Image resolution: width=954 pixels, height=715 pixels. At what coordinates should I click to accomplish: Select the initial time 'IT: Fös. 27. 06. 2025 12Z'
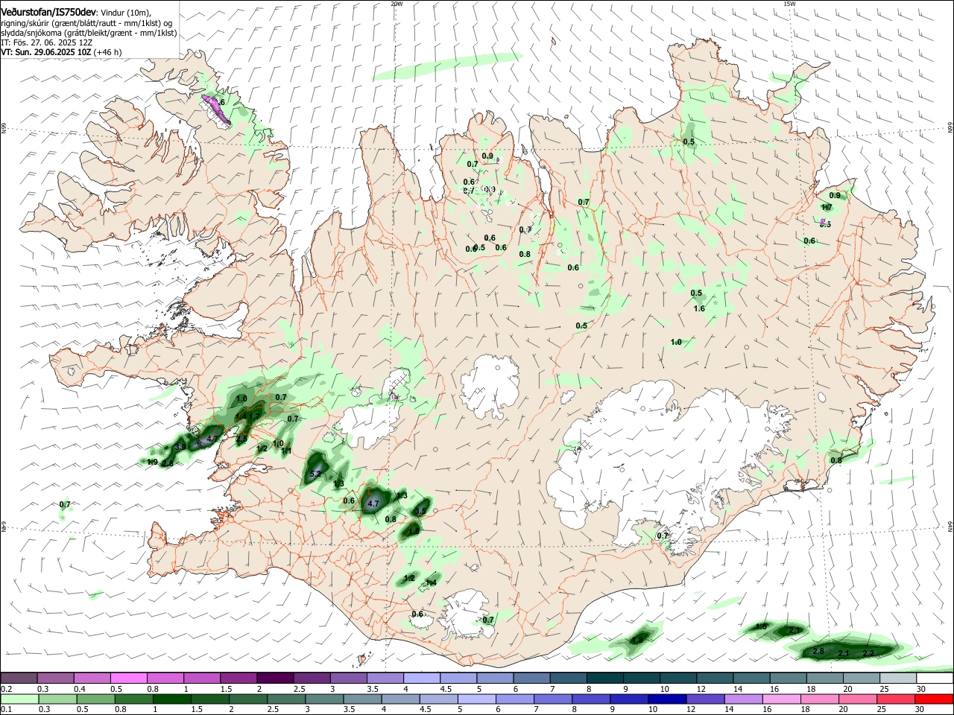pyautogui.click(x=45, y=43)
